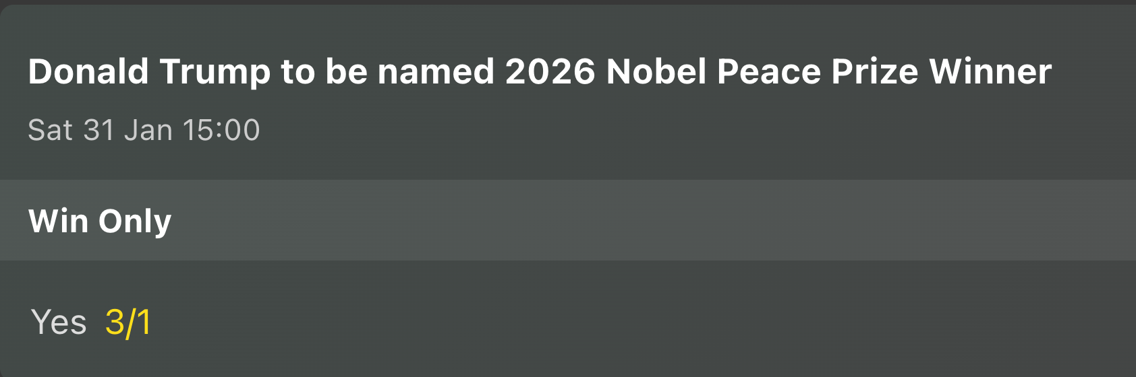This screenshot has height=377, width=1136.
Task: Click the Donald Trump Nobel Peace Prize title
Action: point(540,71)
